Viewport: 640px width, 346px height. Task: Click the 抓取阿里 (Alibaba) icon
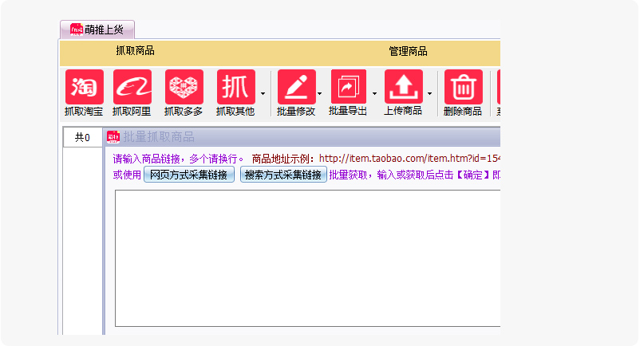[132, 87]
